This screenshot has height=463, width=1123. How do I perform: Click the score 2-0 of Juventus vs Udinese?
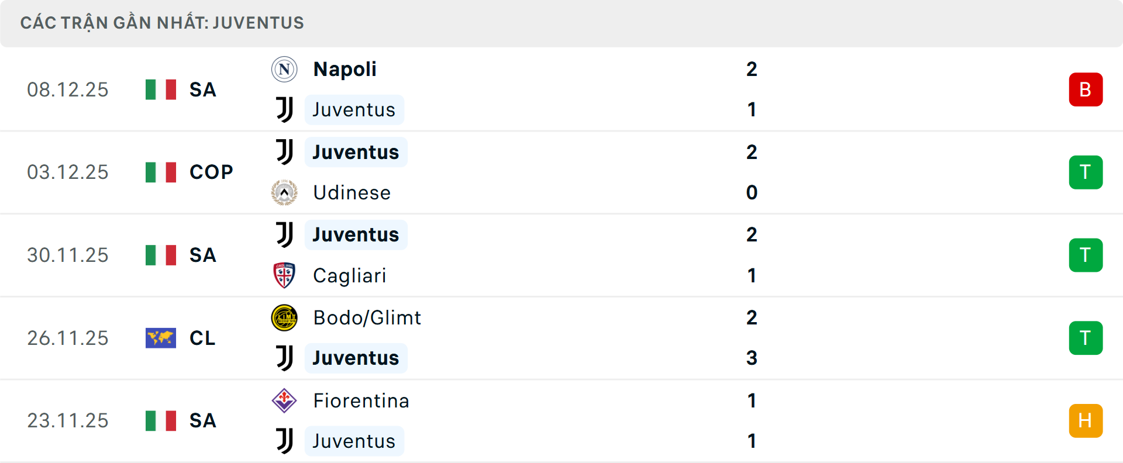coord(752,172)
